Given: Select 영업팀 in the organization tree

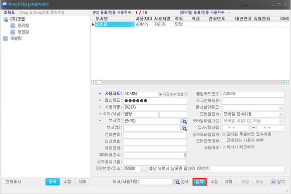Looking at the screenshot, I should point(23,32).
